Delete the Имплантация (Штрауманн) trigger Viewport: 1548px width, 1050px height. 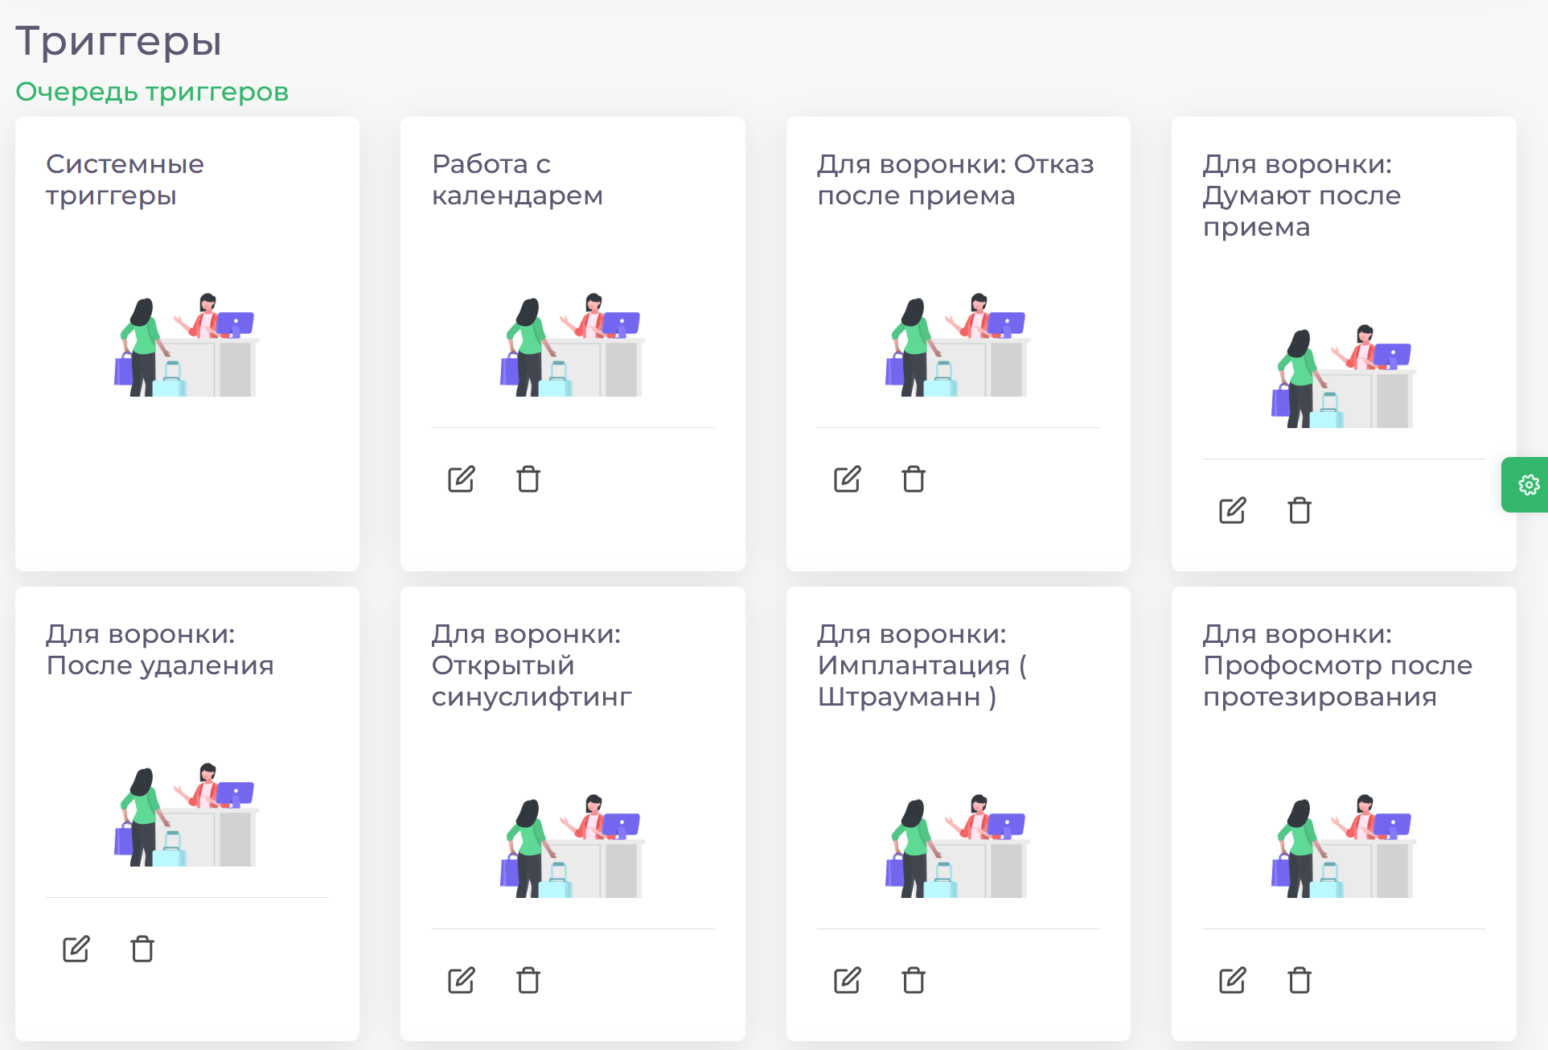tap(914, 980)
